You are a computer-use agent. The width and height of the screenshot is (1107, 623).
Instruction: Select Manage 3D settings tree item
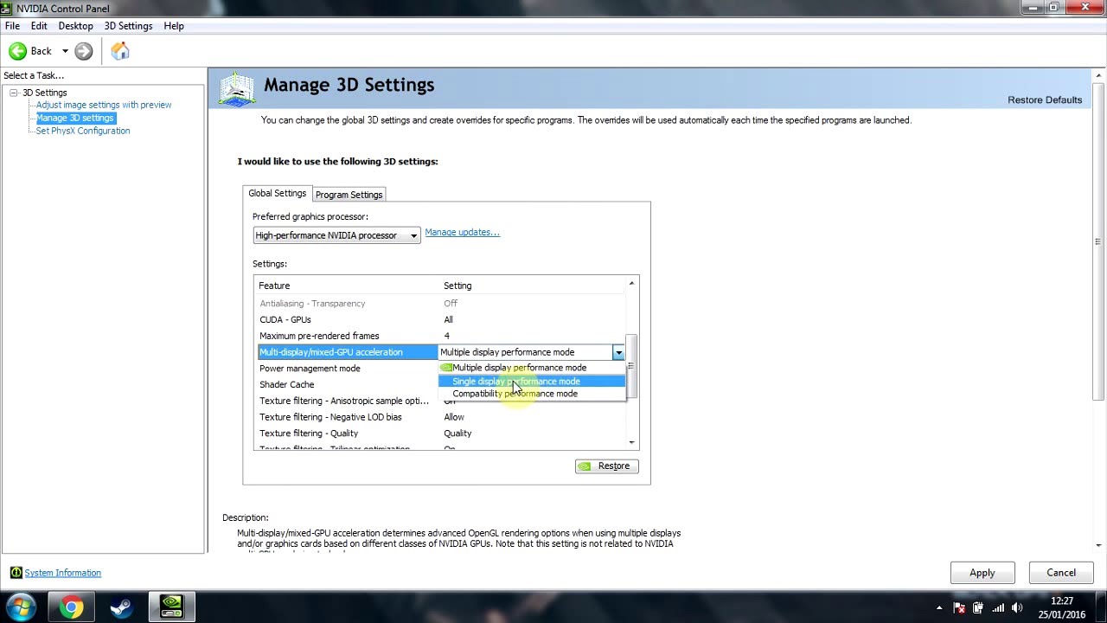pos(74,118)
